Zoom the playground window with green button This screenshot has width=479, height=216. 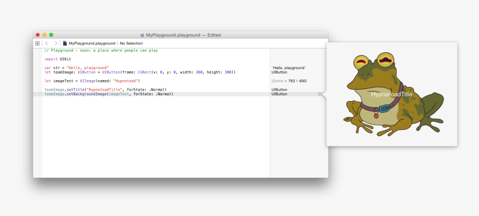pyautogui.click(x=51, y=35)
